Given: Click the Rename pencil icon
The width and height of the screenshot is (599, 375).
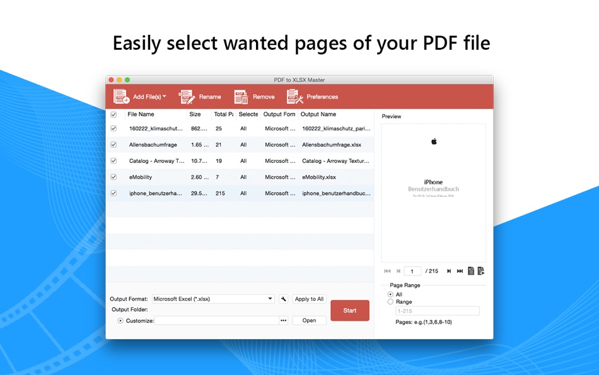Looking at the screenshot, I should point(187,97).
